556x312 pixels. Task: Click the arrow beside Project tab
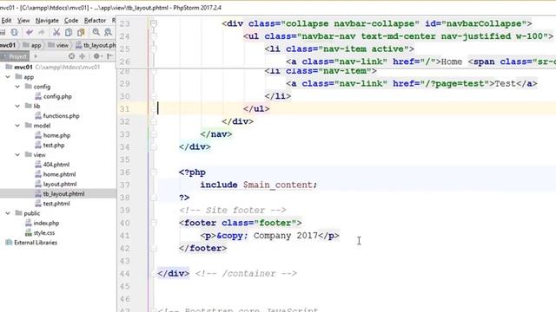point(36,55)
